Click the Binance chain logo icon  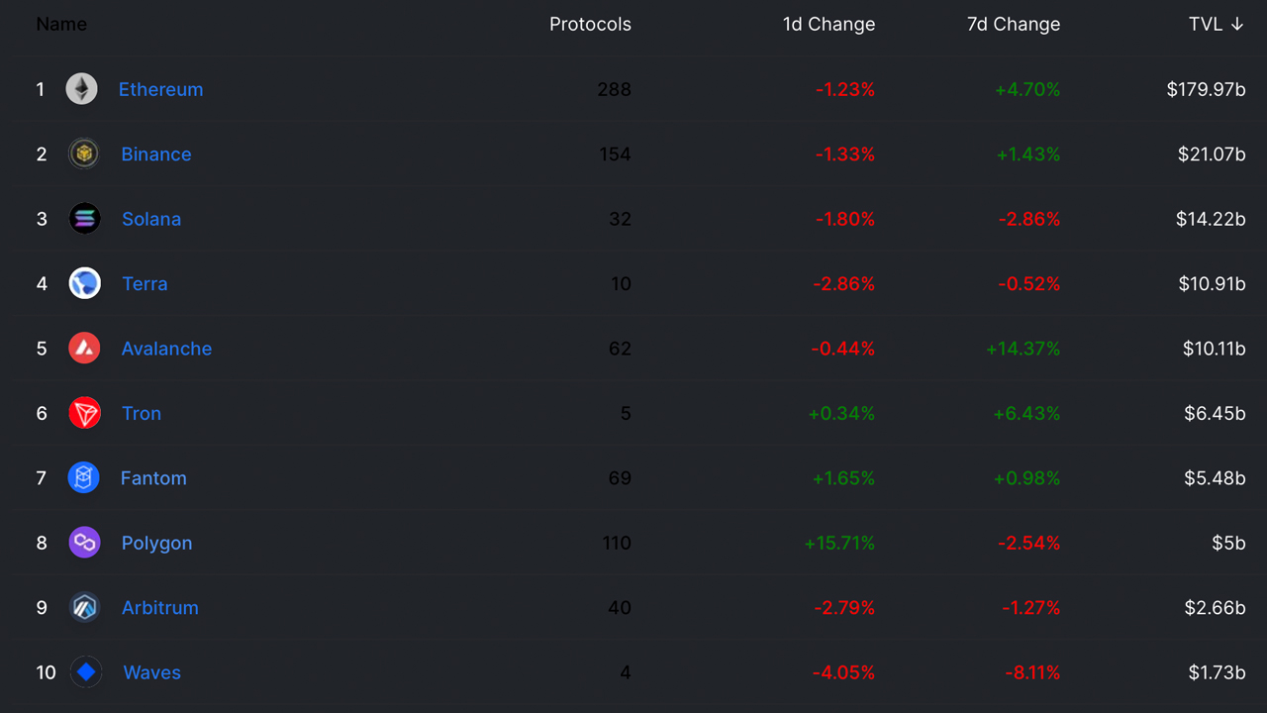coord(84,154)
